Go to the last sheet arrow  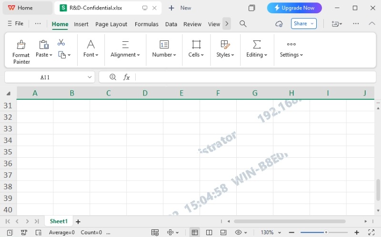(x=37, y=221)
